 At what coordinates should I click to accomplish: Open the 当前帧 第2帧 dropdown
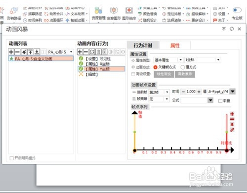[x=167, y=92]
